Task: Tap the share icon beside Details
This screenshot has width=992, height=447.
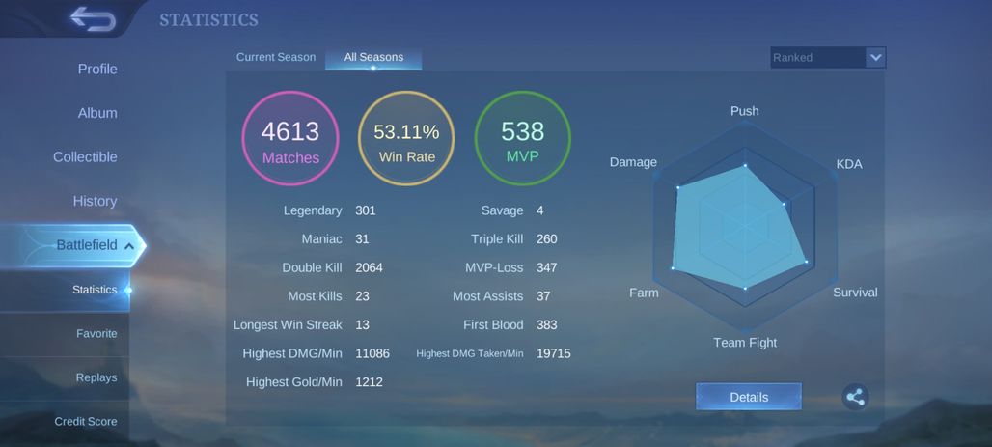Action: click(855, 397)
